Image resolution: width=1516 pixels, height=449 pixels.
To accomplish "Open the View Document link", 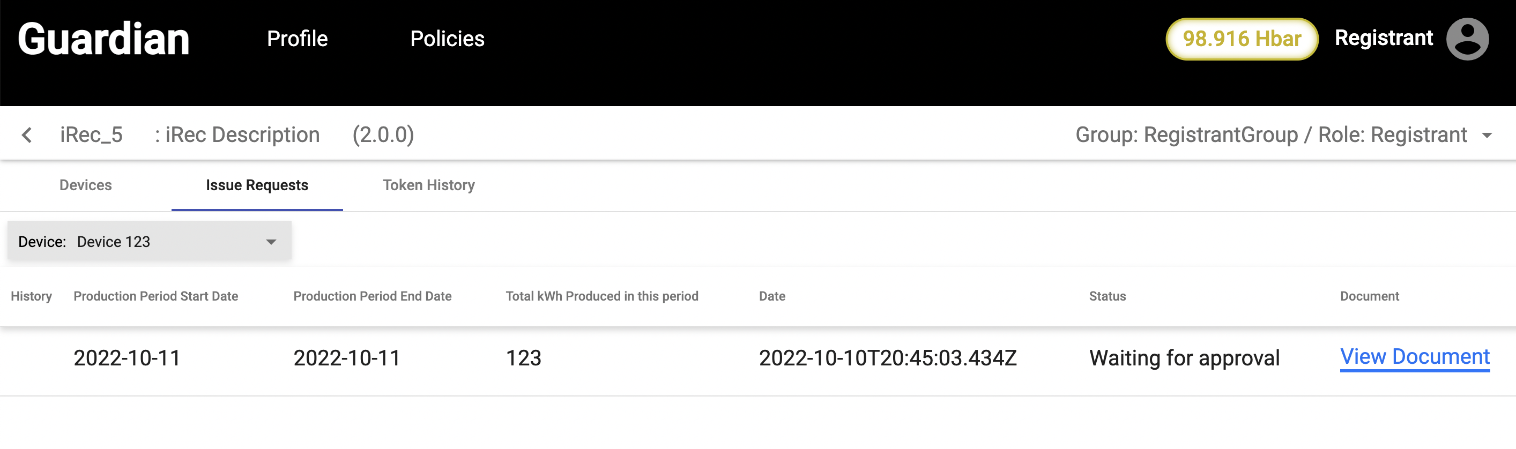I will (x=1414, y=357).
